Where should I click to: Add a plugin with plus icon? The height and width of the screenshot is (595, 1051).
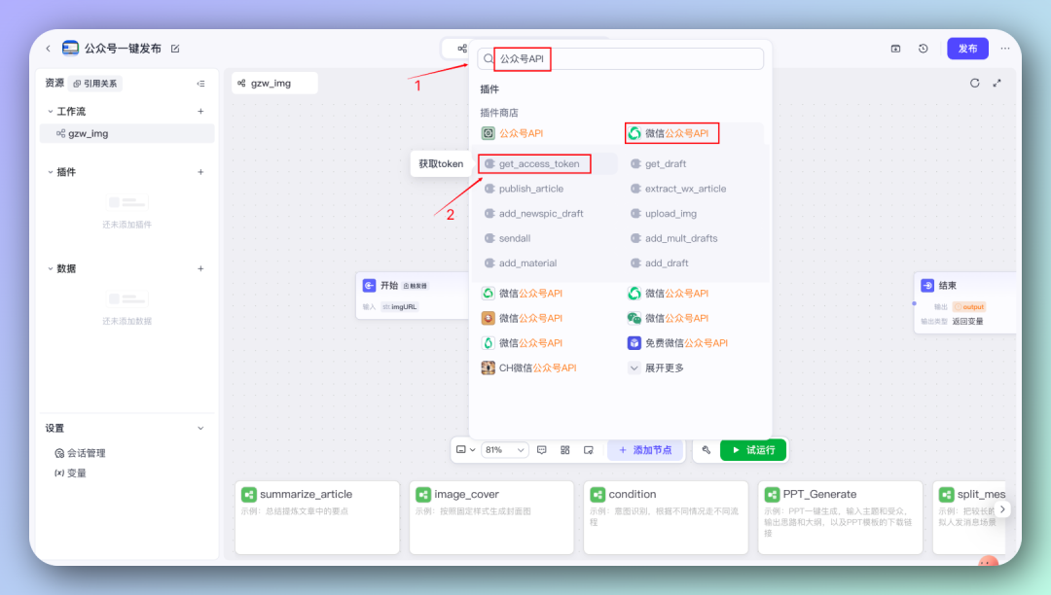pyautogui.click(x=200, y=172)
